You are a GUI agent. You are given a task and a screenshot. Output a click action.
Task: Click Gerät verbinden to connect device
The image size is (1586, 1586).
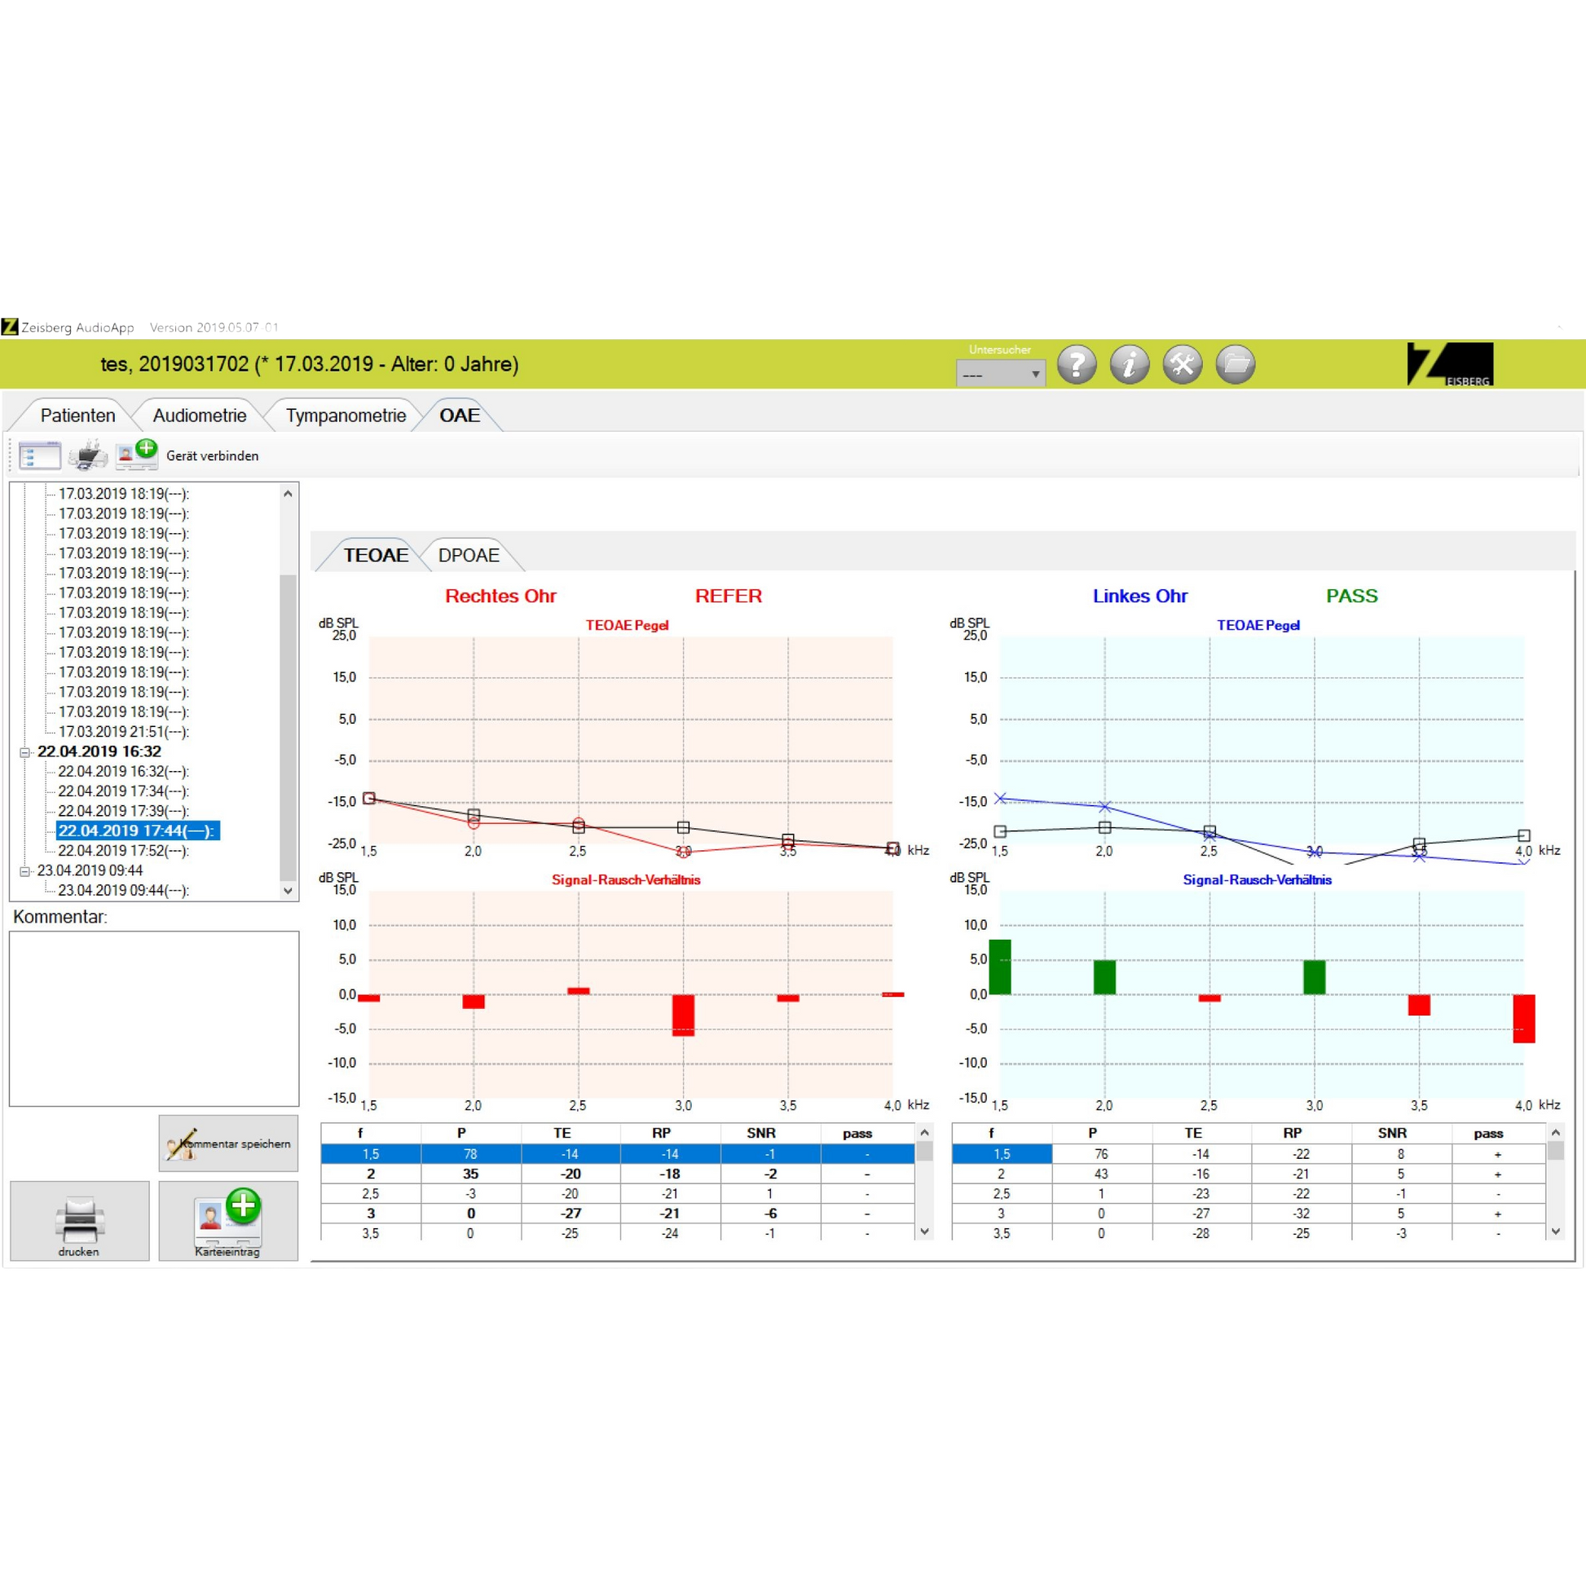[x=212, y=456]
